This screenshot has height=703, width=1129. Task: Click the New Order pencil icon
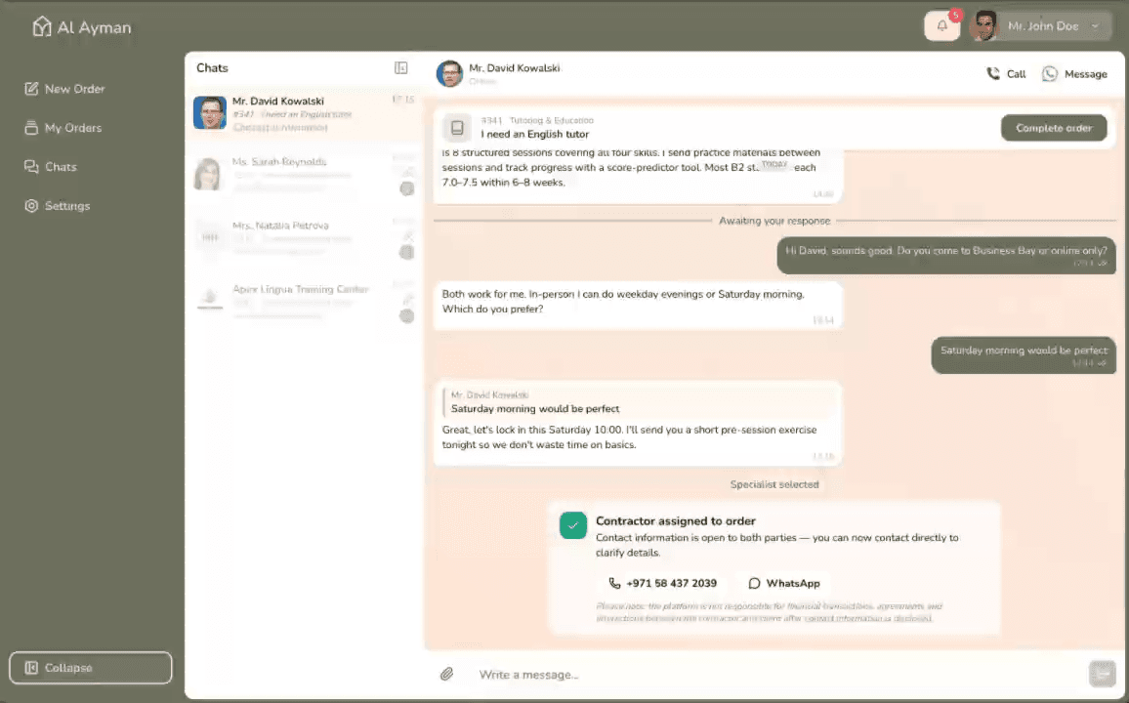(31, 89)
